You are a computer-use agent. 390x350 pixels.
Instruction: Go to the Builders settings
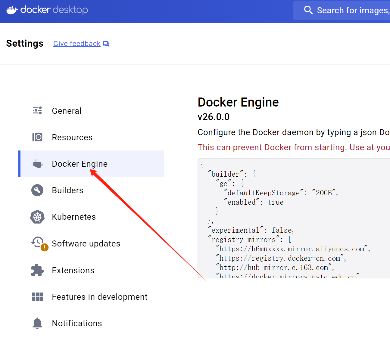[91, 190]
